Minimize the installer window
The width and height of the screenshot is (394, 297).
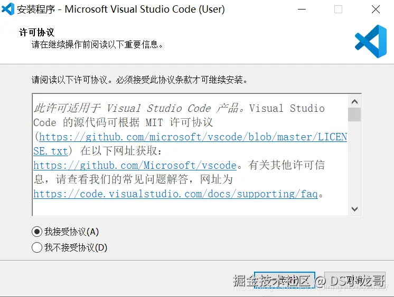pos(302,9)
